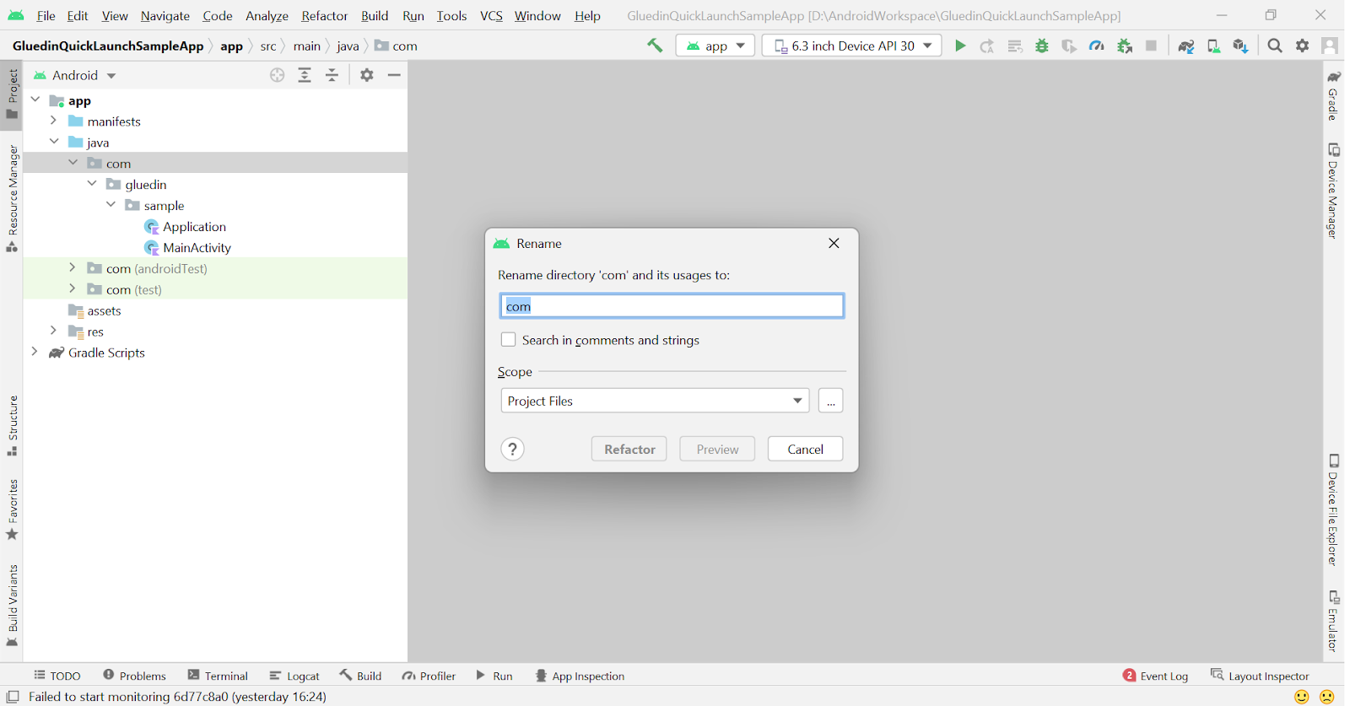Click Collapse All icon in Project panel
The height and width of the screenshot is (706, 1350).
(x=332, y=75)
